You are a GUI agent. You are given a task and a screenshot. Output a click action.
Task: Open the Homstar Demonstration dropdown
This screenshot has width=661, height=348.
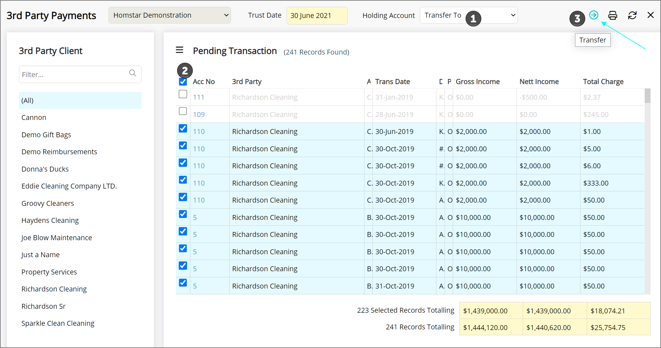point(170,15)
